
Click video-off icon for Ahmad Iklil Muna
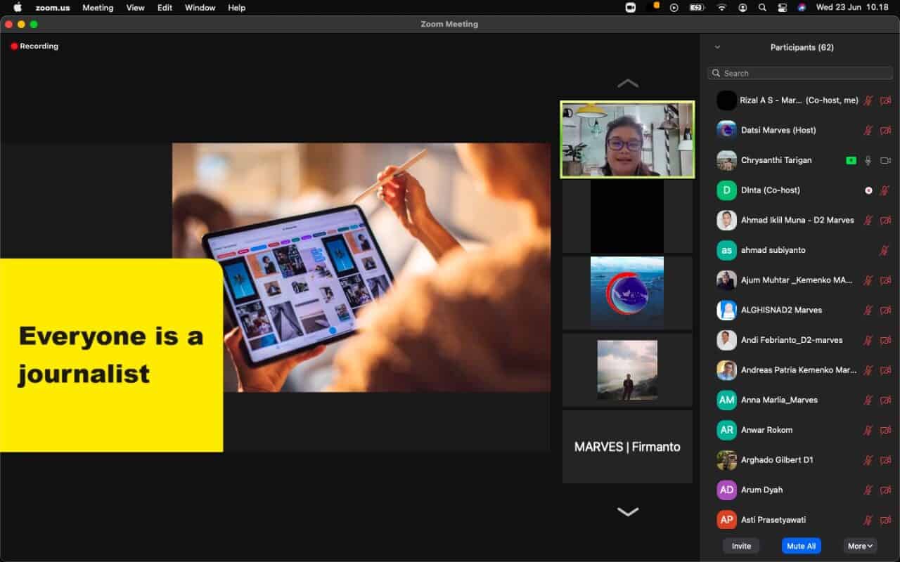[x=885, y=221]
